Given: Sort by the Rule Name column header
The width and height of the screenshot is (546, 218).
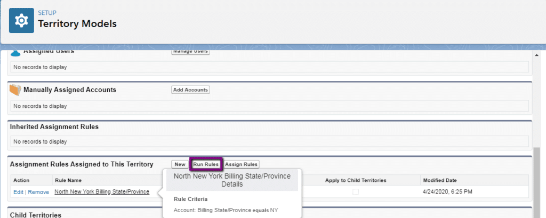Looking at the screenshot, I should coord(68,180).
